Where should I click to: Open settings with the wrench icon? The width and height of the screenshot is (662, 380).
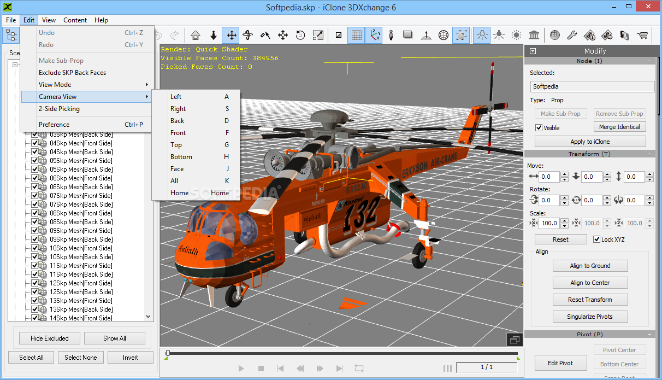pyautogui.click(x=572, y=36)
